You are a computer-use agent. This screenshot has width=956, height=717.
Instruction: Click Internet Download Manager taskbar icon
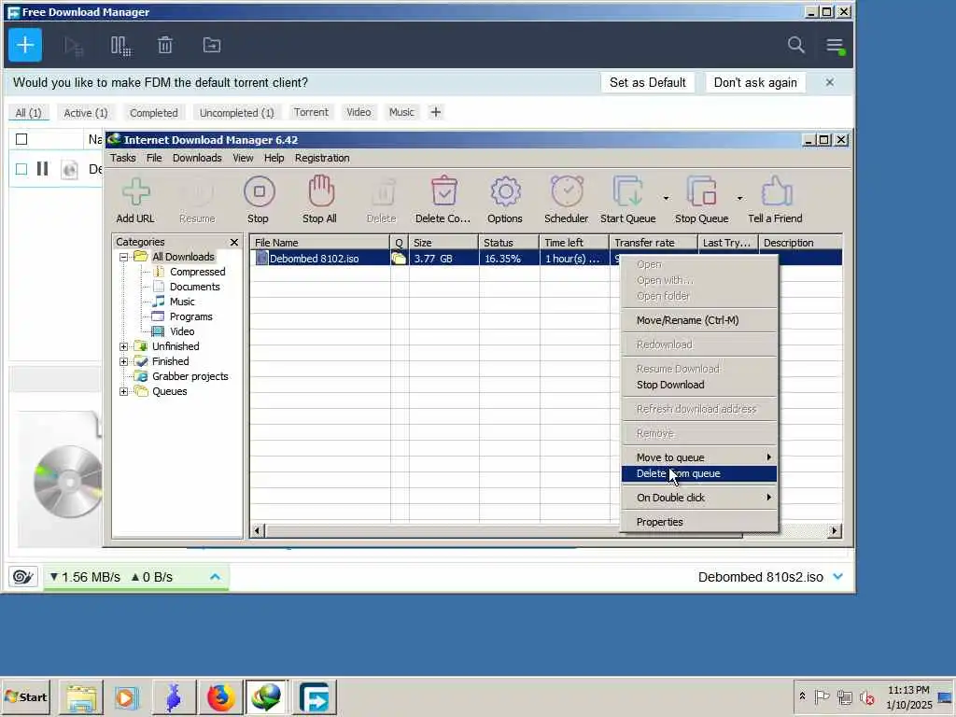[266, 696]
